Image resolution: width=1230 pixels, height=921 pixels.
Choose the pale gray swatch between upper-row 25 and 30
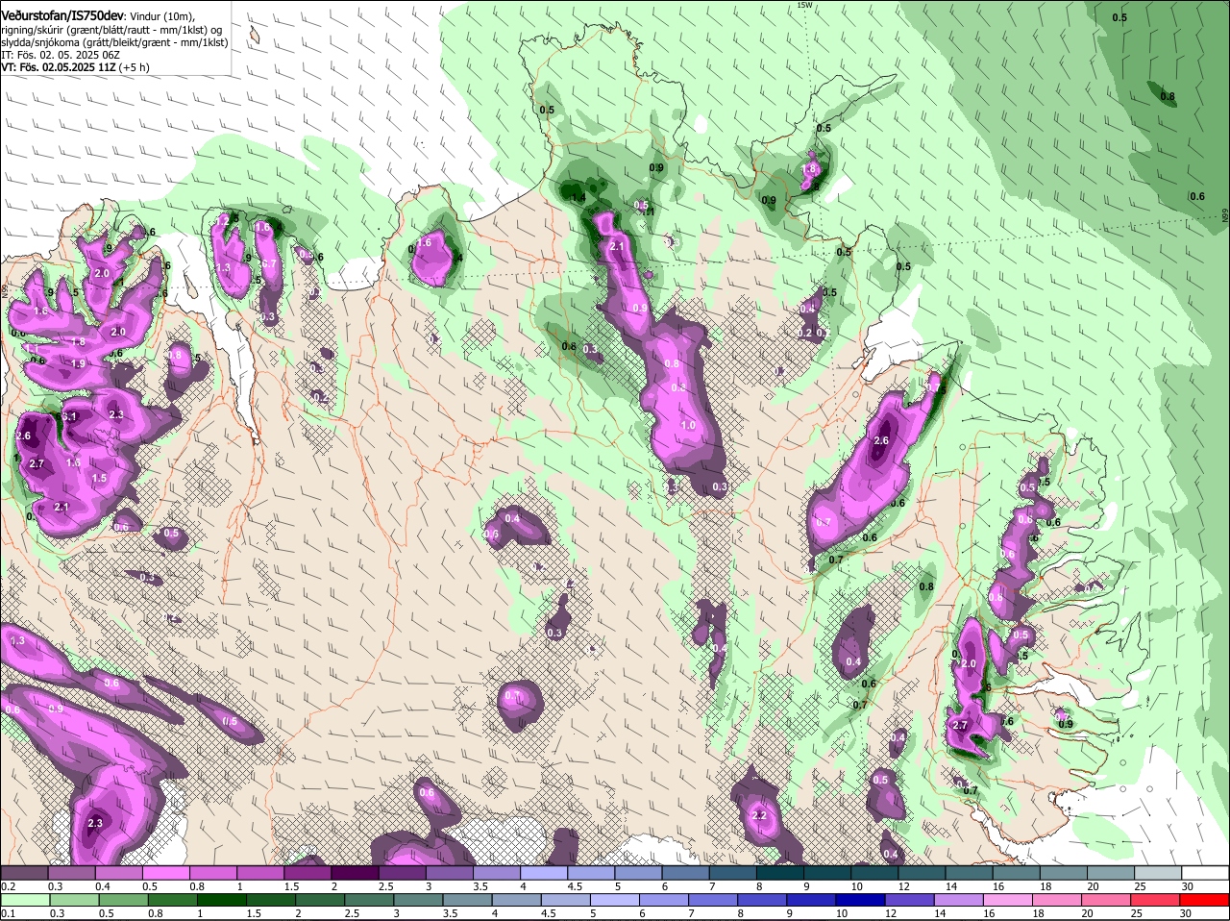pos(1159,872)
